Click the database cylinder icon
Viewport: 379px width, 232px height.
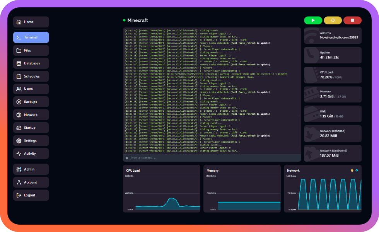tap(19, 63)
